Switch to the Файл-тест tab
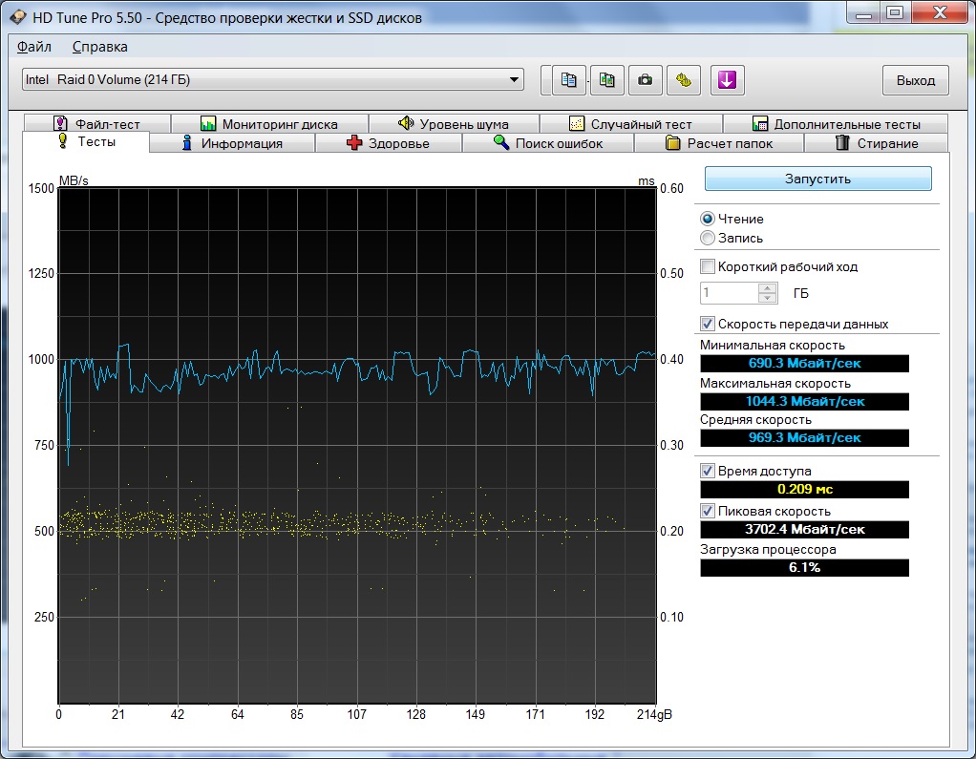Viewport: 976px width, 759px height. tap(97, 123)
